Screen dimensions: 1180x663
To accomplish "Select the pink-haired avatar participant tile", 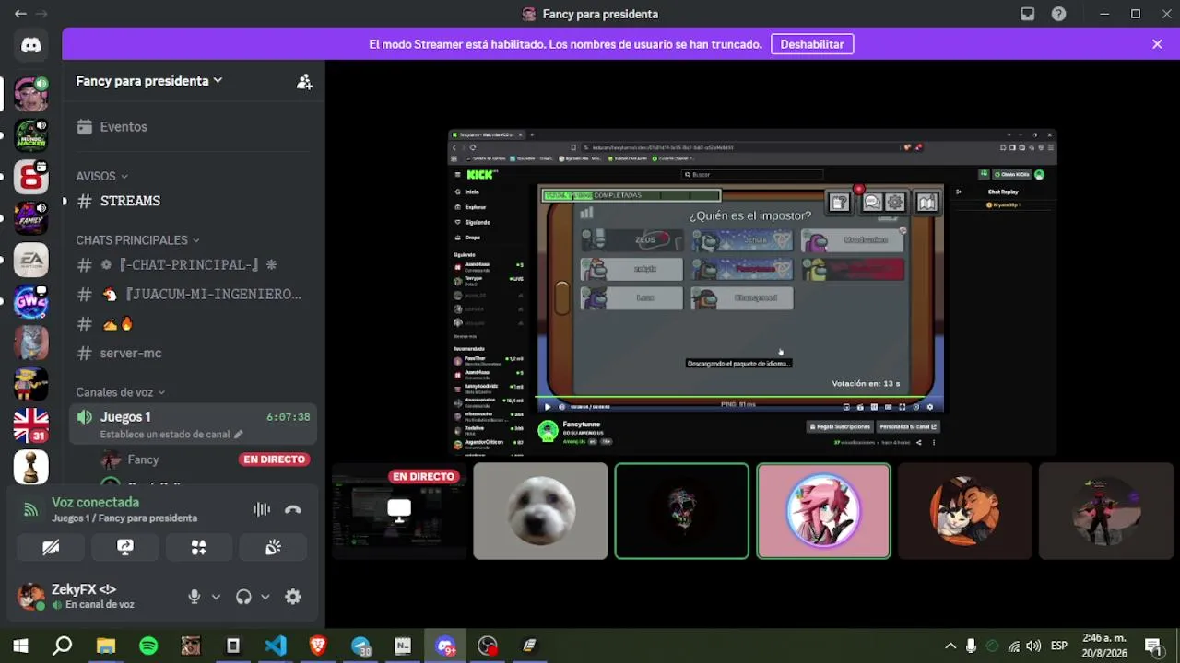I will [823, 511].
